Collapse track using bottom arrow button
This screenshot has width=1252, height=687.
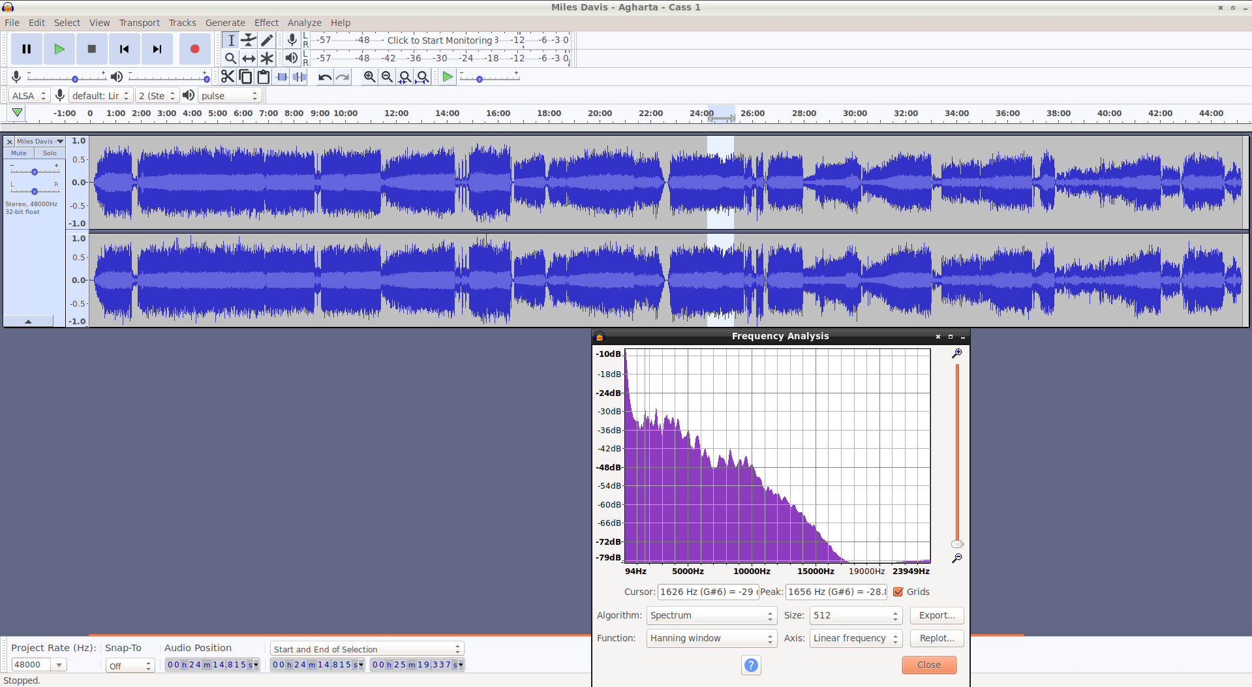pyautogui.click(x=28, y=321)
